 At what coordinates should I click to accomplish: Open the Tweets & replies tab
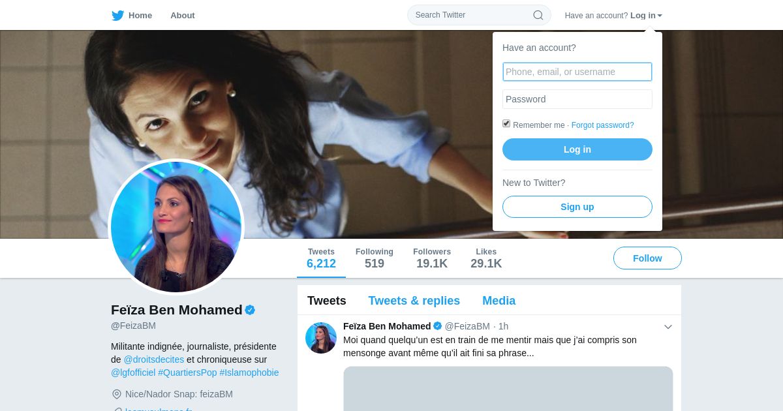[414, 301]
